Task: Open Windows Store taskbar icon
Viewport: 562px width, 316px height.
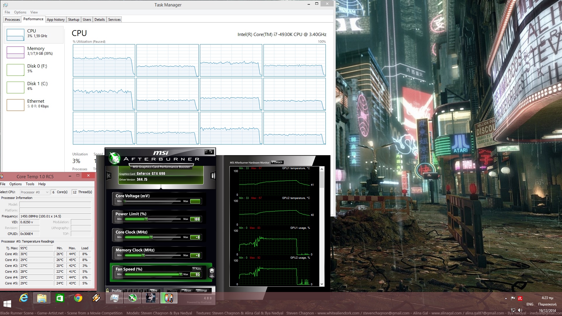Action: coord(60,298)
